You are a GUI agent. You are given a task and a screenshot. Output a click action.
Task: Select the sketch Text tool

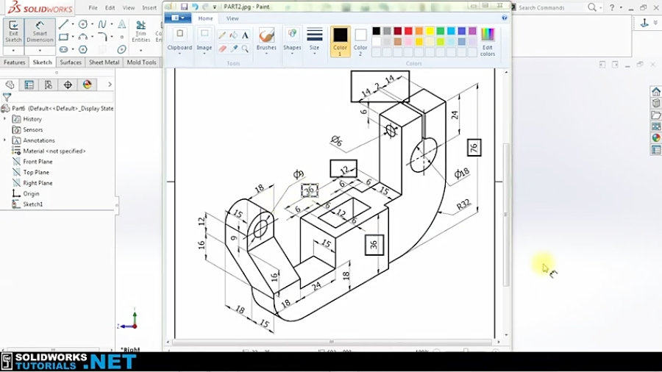coord(121,24)
